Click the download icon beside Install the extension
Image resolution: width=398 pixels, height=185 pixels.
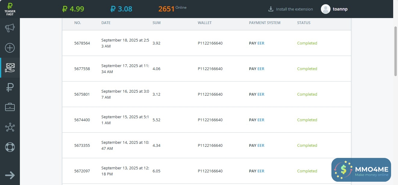[x=271, y=9]
